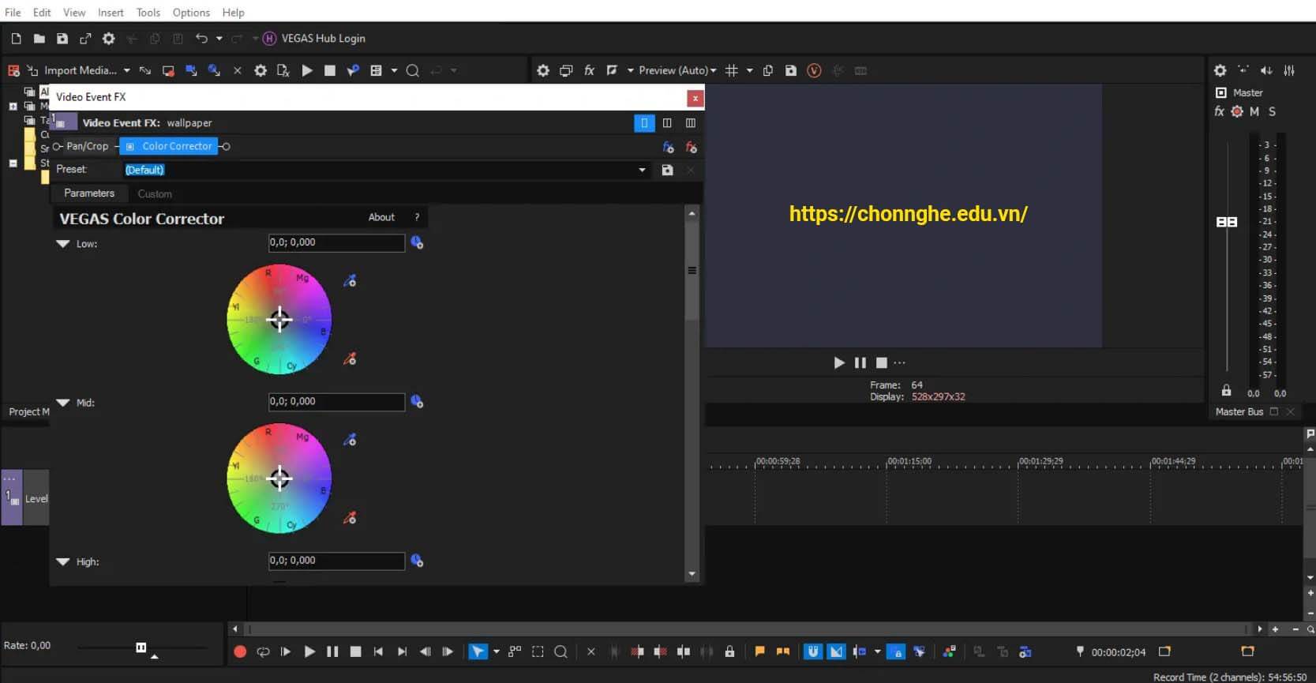Mute the Master bus with M
Image resolution: width=1316 pixels, height=683 pixels.
(1254, 111)
